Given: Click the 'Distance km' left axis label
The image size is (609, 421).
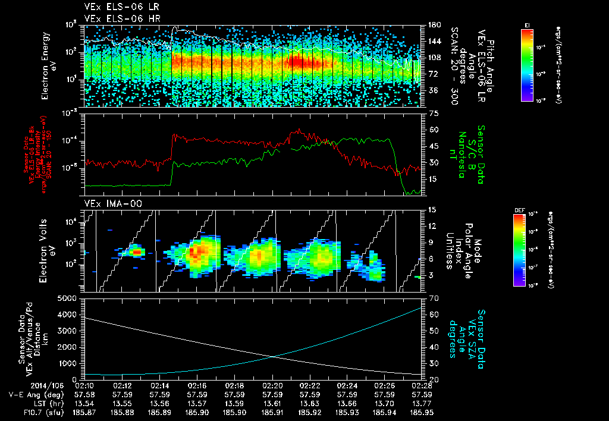Looking at the screenshot, I should pyautogui.click(x=41, y=339).
